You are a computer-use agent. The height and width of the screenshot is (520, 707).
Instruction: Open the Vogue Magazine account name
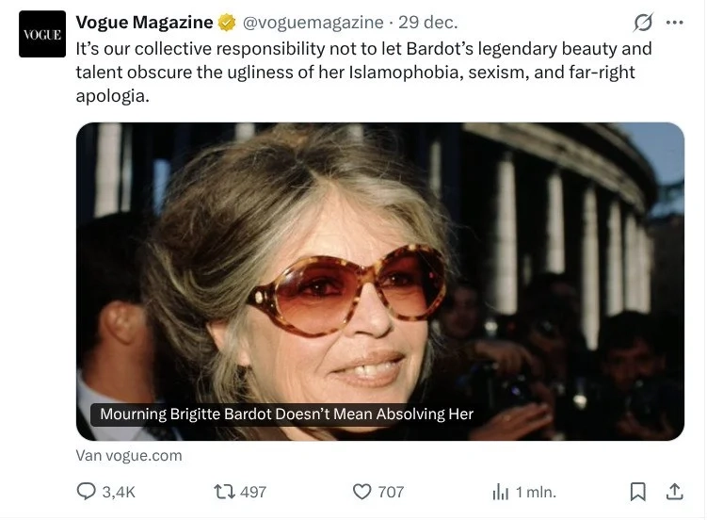(x=144, y=23)
